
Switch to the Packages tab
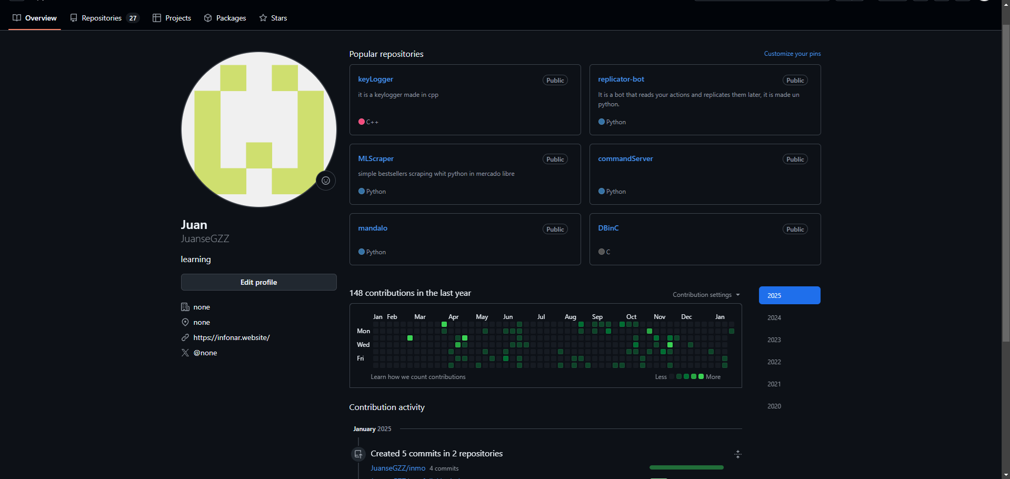[x=225, y=18]
